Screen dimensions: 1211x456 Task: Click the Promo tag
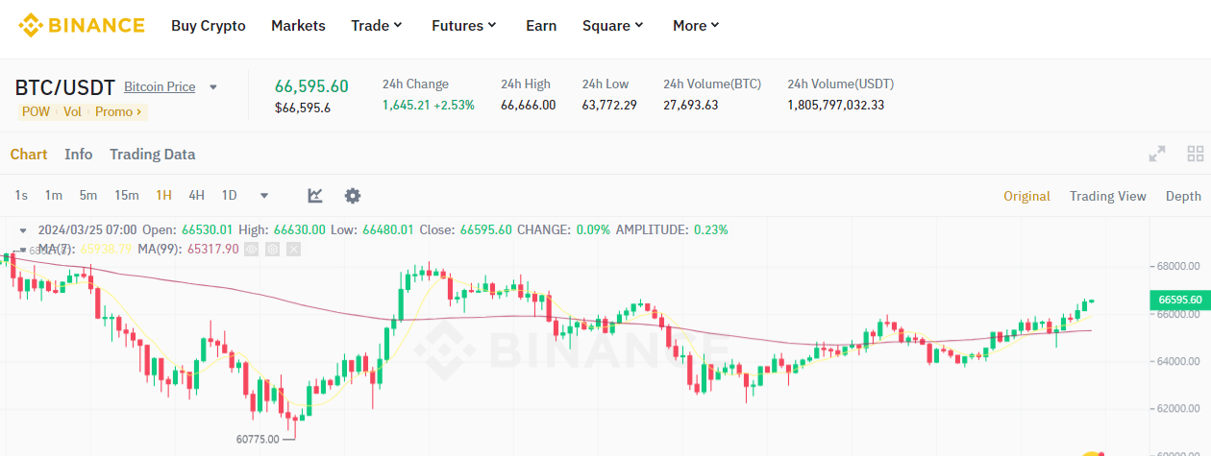118,111
